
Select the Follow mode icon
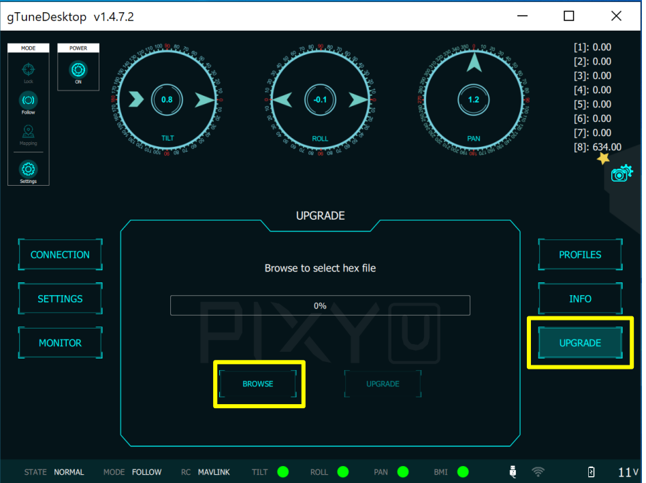pyautogui.click(x=28, y=101)
